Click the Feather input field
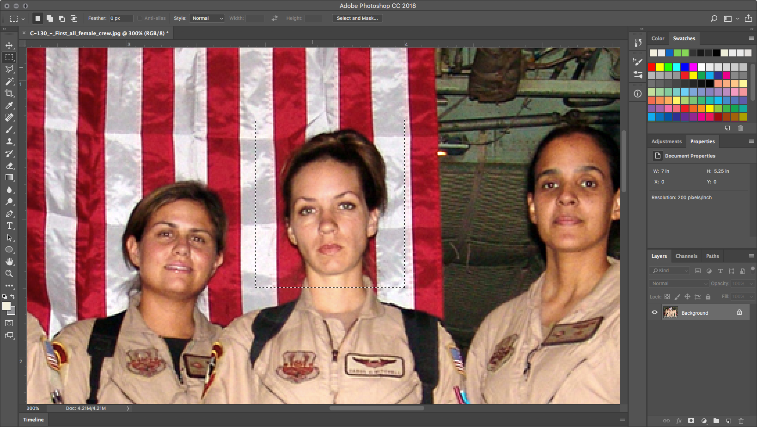Viewport: 757px width, 427px height. coord(121,18)
